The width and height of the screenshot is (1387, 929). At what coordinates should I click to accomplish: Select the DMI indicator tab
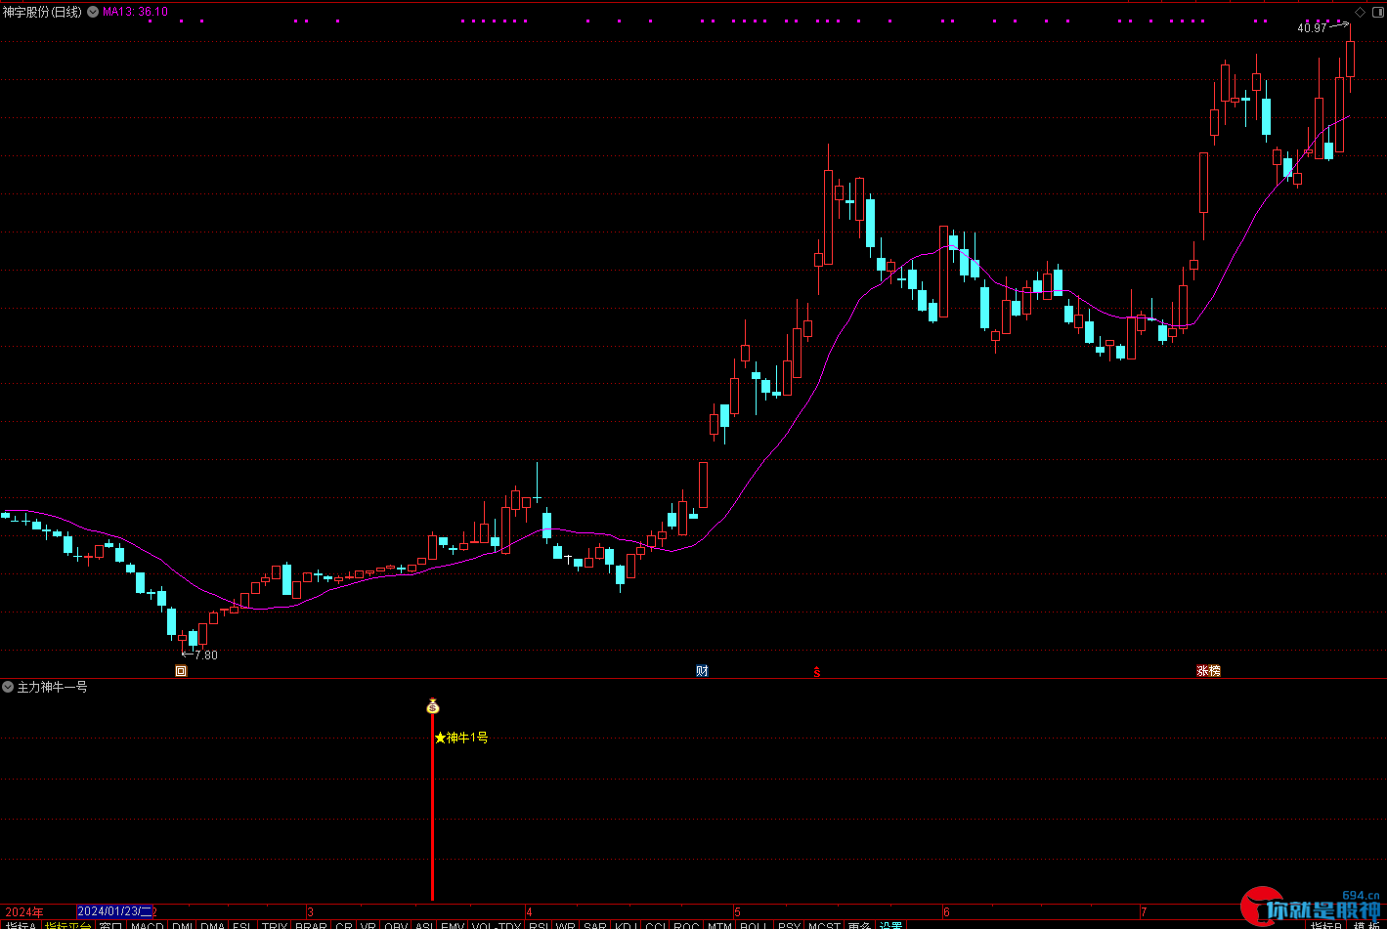[x=183, y=924]
